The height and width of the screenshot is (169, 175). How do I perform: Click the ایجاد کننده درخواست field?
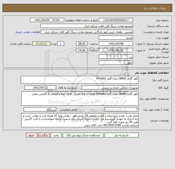tap(87, 32)
